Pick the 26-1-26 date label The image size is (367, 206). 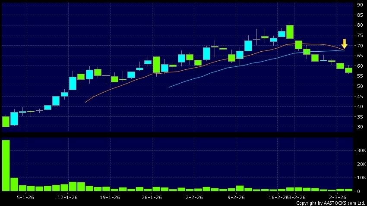[152, 197]
